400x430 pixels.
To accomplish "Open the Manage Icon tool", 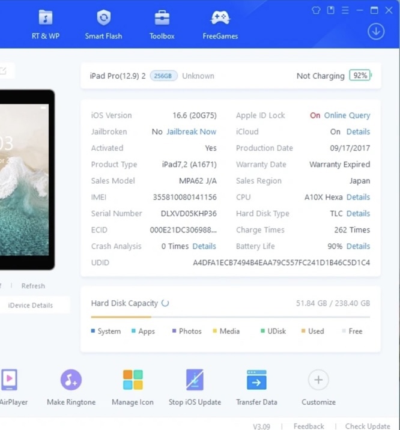I will (133, 387).
